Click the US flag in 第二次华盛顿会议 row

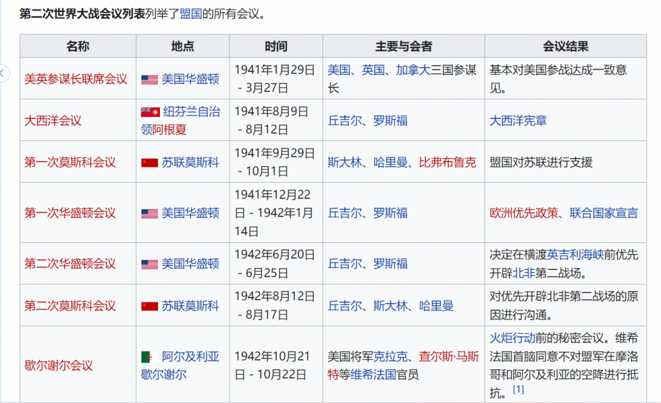click(x=149, y=264)
